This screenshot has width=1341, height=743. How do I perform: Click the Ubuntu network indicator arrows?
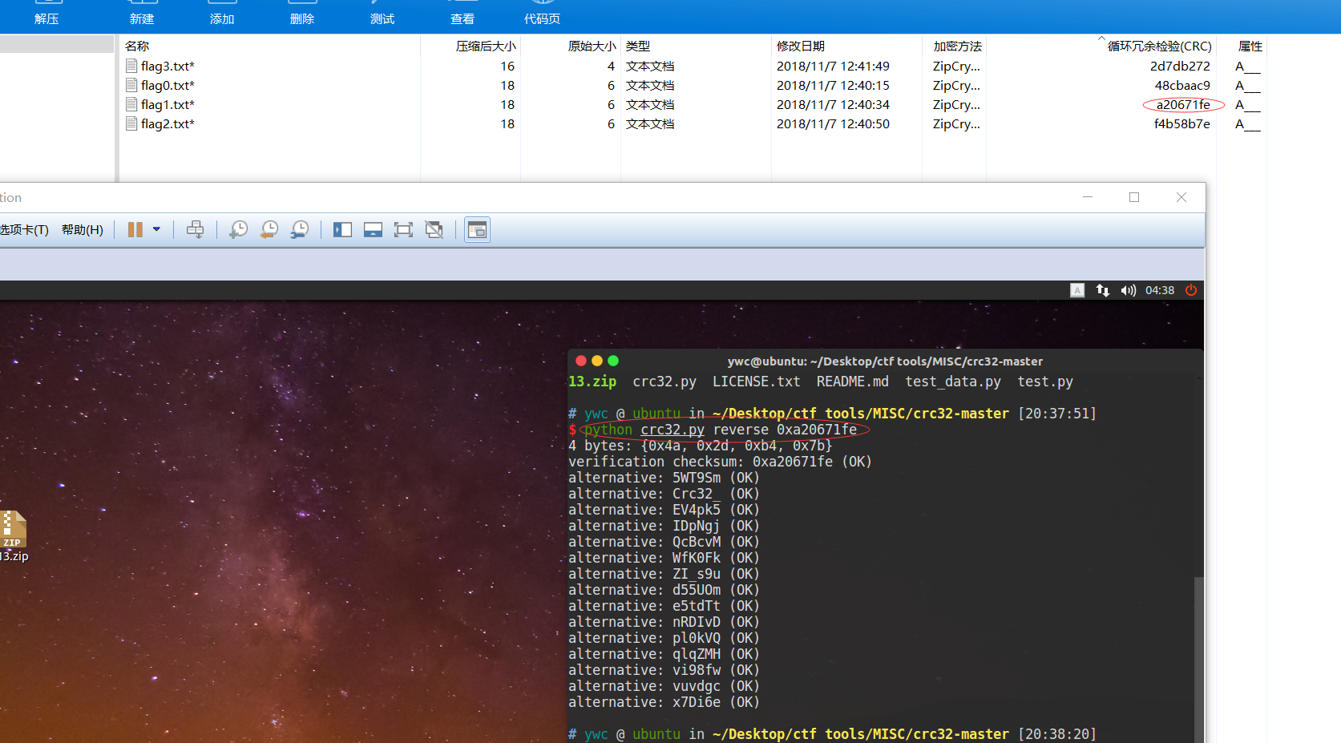1103,290
